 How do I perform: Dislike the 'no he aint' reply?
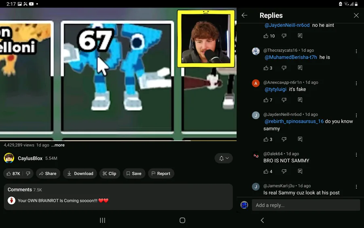coord(284,36)
